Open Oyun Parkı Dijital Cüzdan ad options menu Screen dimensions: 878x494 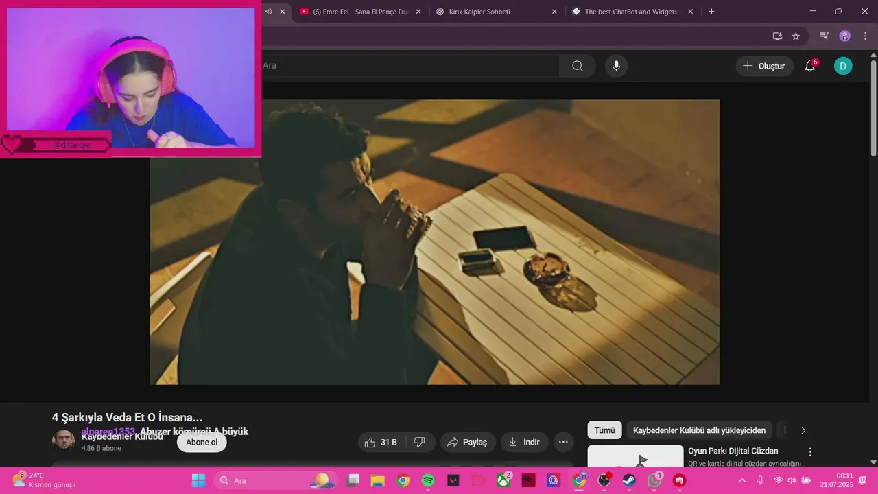(810, 452)
